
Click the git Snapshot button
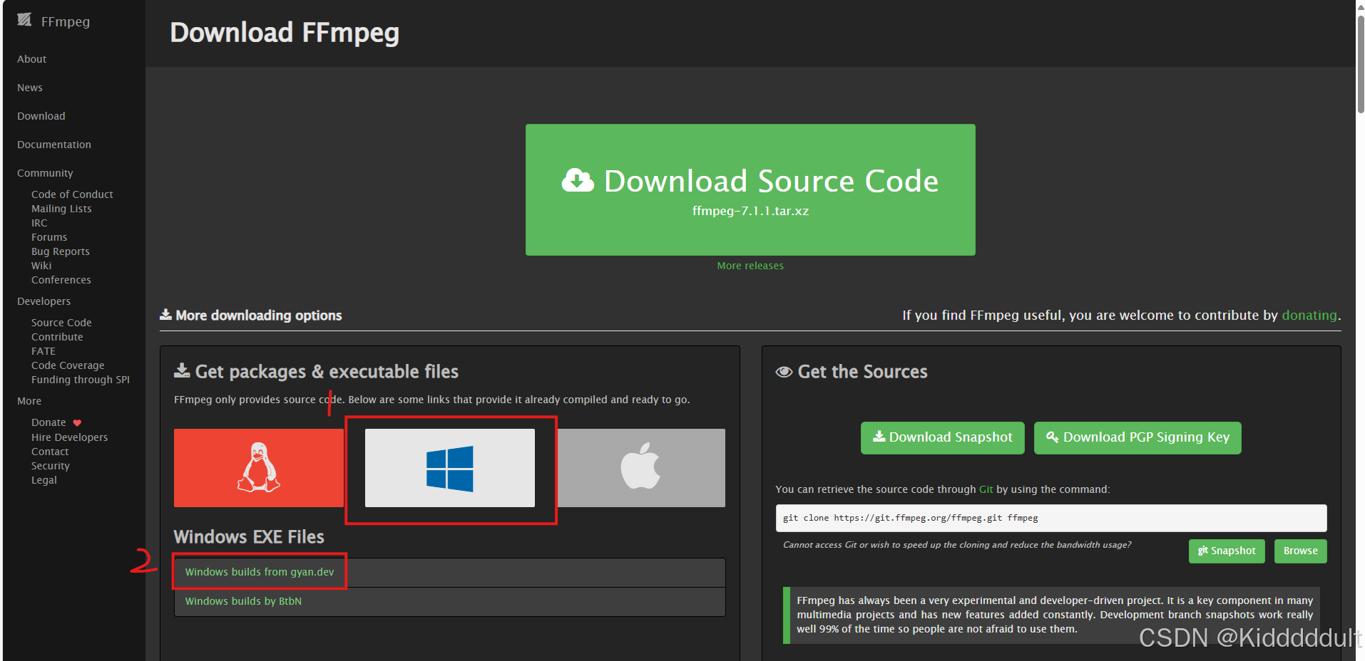point(1227,551)
